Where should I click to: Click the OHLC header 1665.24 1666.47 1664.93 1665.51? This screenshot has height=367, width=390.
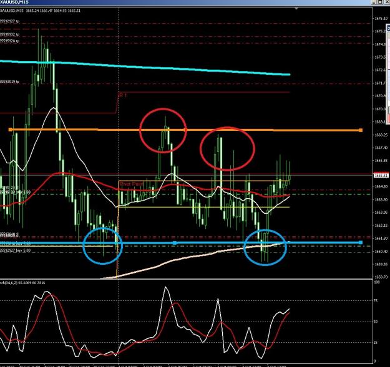tap(53, 11)
